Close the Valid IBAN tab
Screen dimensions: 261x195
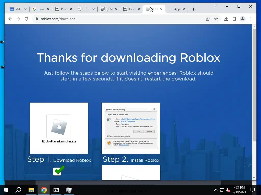click(25, 9)
